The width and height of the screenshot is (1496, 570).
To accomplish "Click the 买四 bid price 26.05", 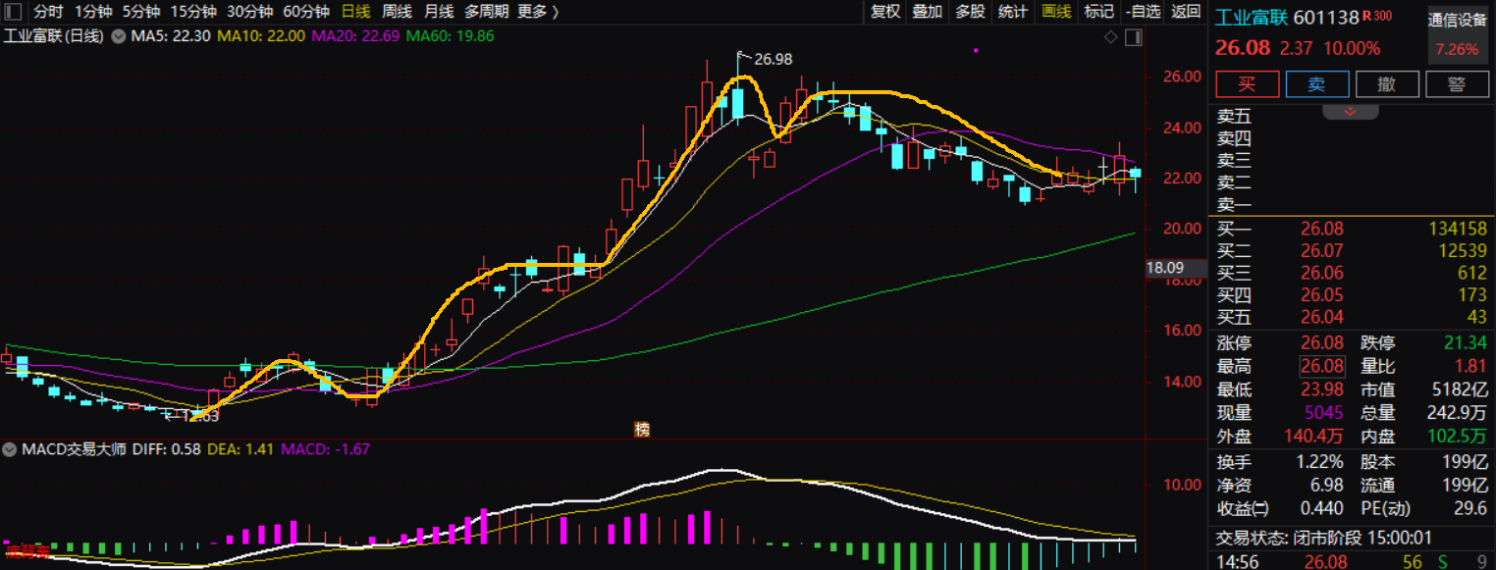I will click(1321, 295).
